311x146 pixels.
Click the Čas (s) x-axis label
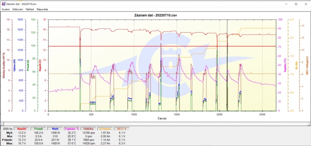tap(162, 118)
